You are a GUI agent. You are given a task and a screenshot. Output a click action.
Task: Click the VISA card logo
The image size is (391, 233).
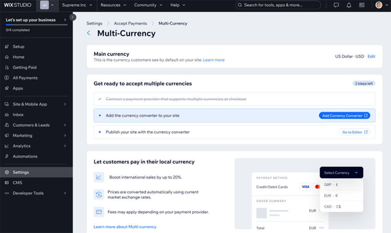tap(305, 187)
